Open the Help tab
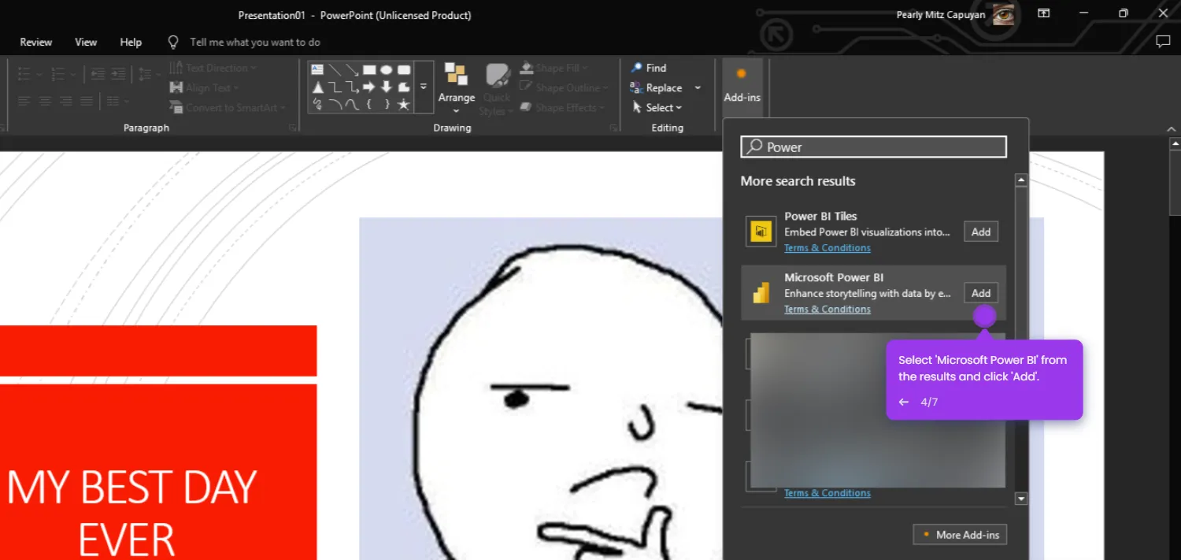Viewport: 1181px width, 560px height. [x=131, y=42]
